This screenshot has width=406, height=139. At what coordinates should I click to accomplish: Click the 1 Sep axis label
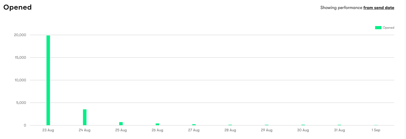pyautogui.click(x=376, y=130)
